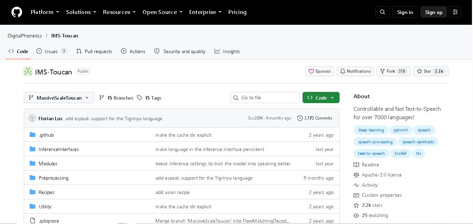Click the Readme book icon
This screenshot has width=473, height=224.
click(x=356, y=165)
